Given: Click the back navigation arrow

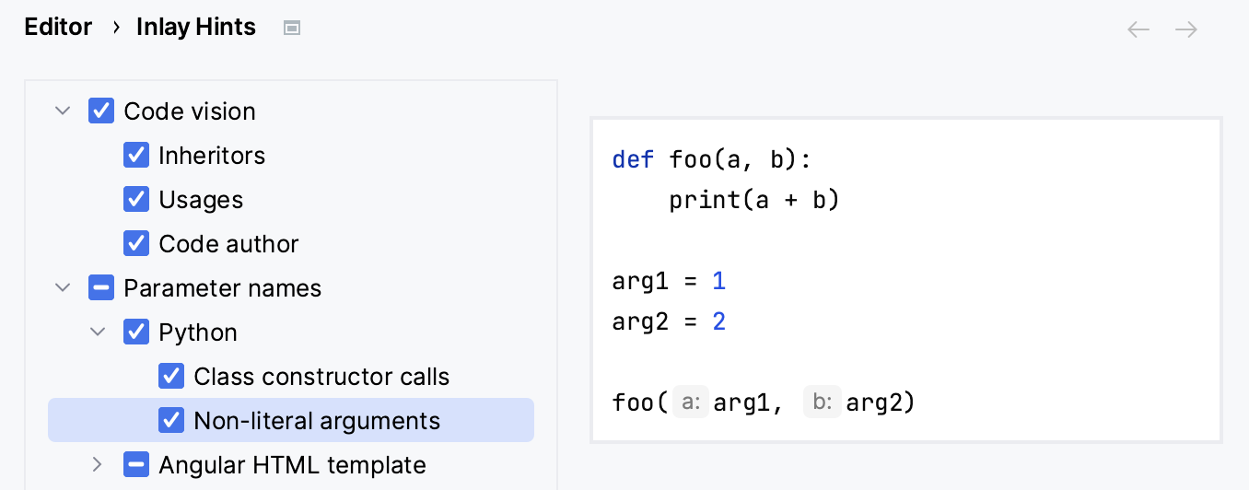Looking at the screenshot, I should pos(1138,29).
